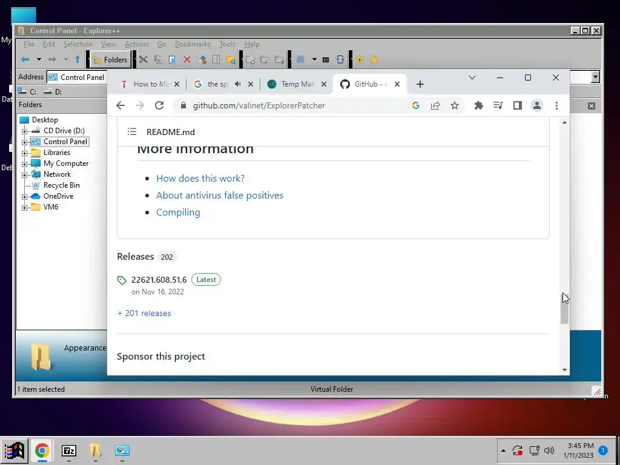Close the Folders pane with X button

[x=592, y=105]
